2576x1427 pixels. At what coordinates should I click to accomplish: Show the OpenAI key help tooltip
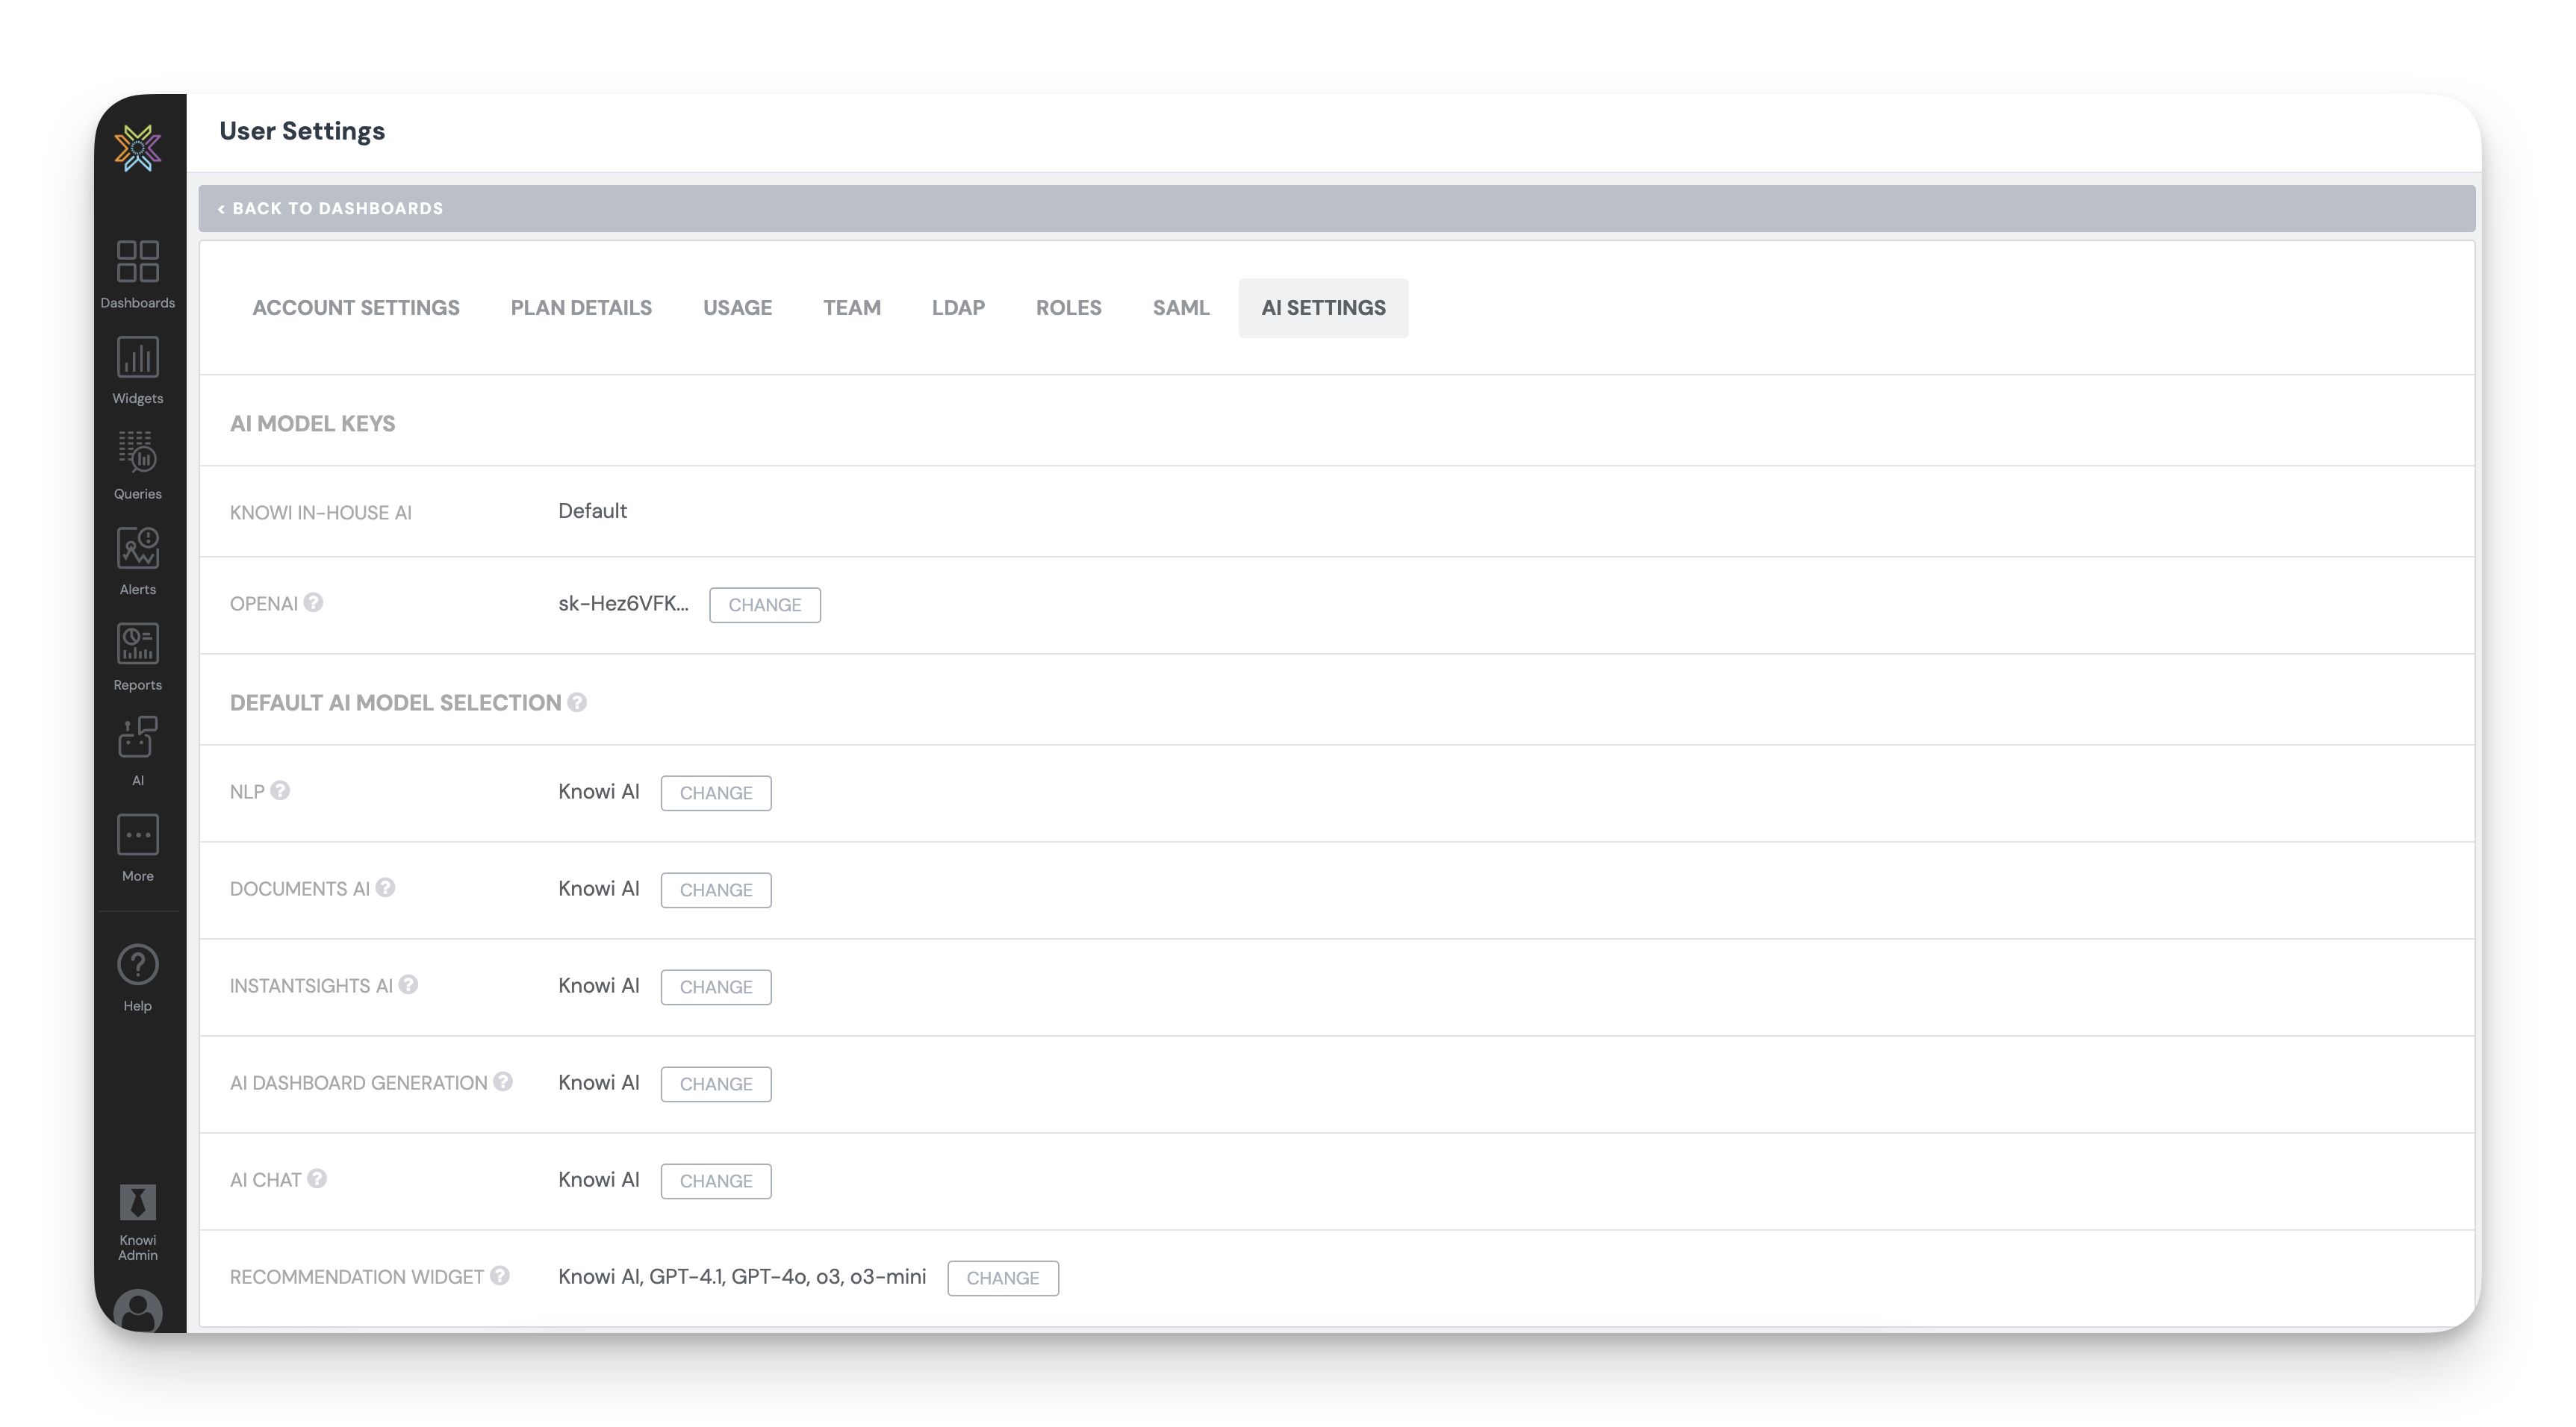click(313, 602)
